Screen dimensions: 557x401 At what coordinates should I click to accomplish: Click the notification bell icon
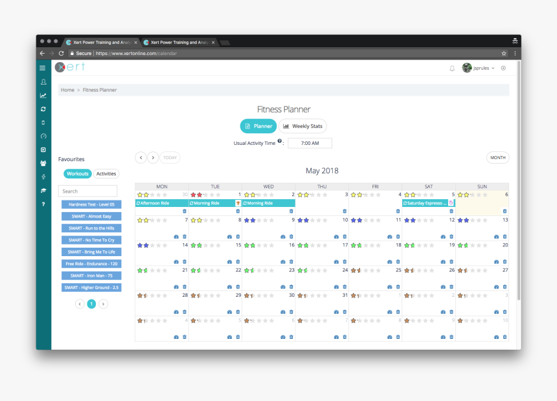coord(452,68)
